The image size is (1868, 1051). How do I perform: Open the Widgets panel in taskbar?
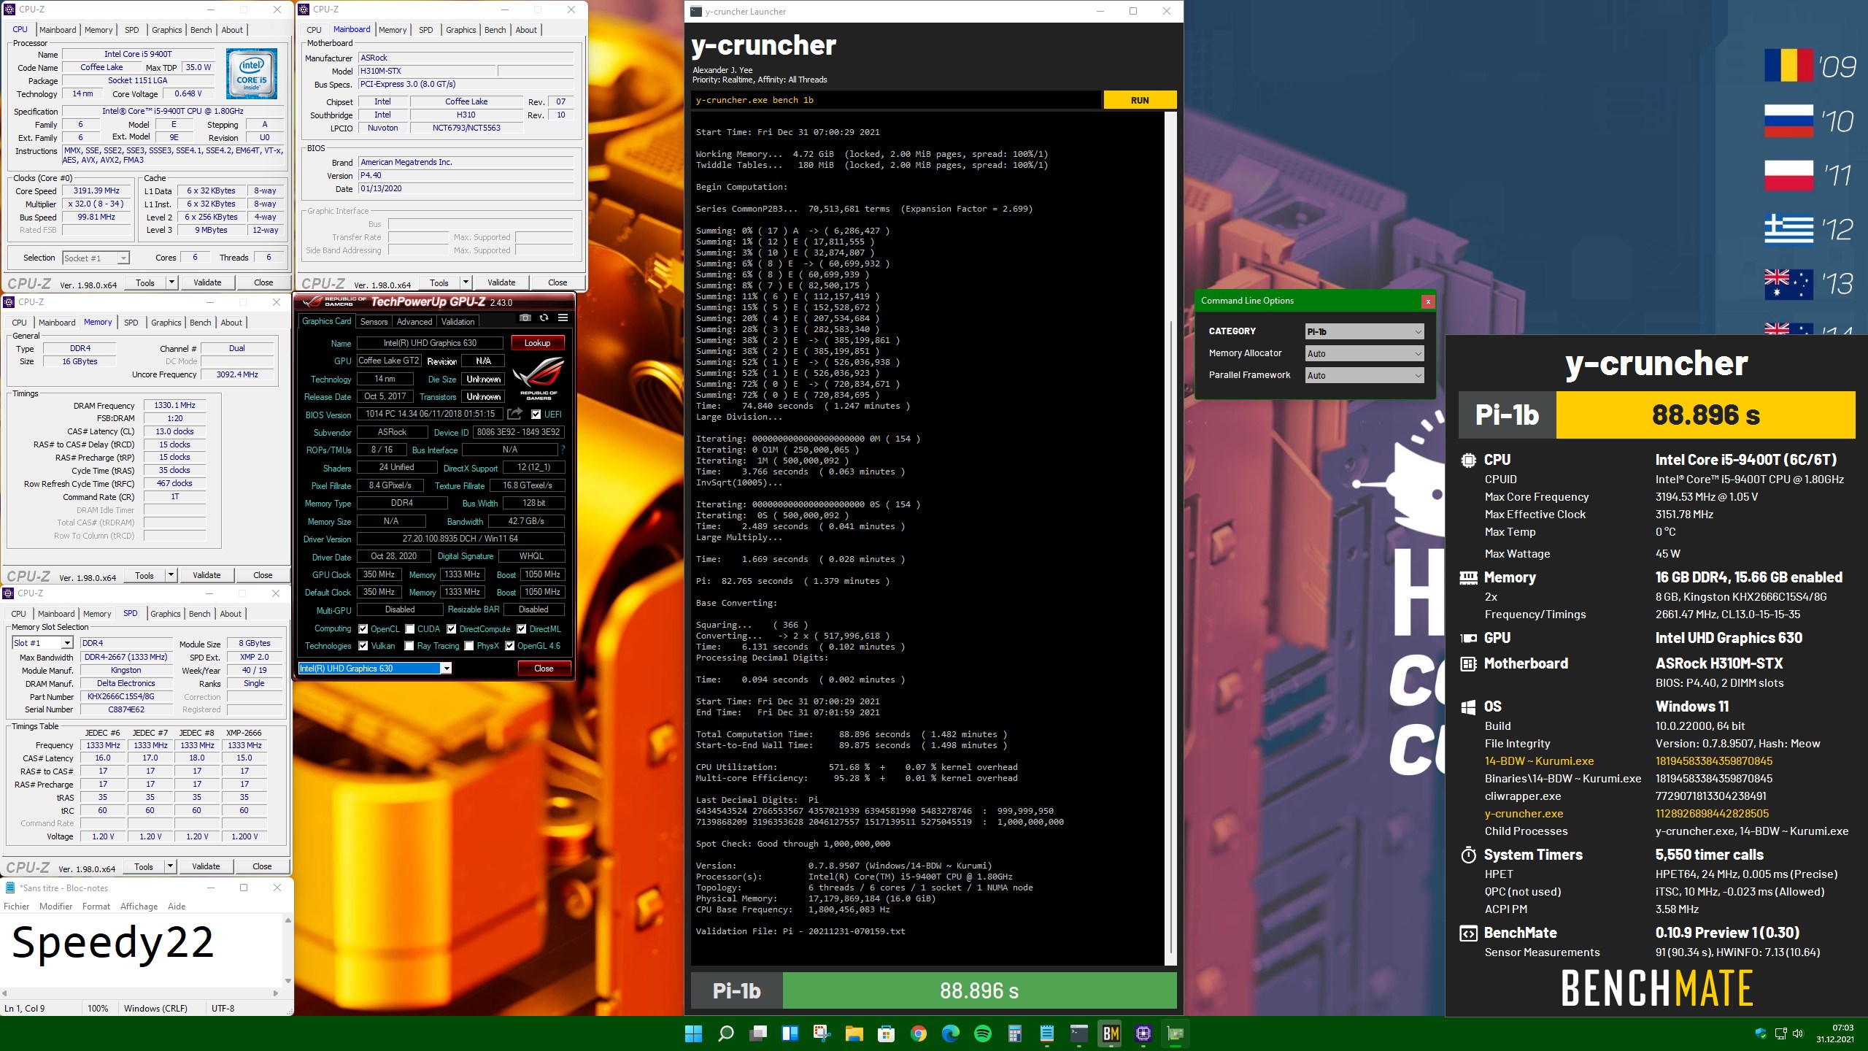coord(790,1033)
